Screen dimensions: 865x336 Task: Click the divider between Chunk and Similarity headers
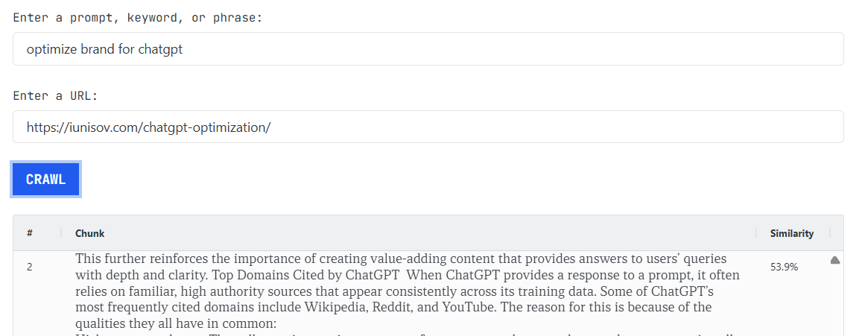pos(756,233)
